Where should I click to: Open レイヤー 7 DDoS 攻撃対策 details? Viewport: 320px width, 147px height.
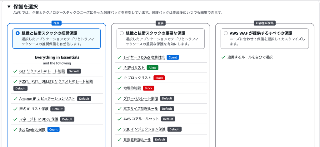point(144,57)
